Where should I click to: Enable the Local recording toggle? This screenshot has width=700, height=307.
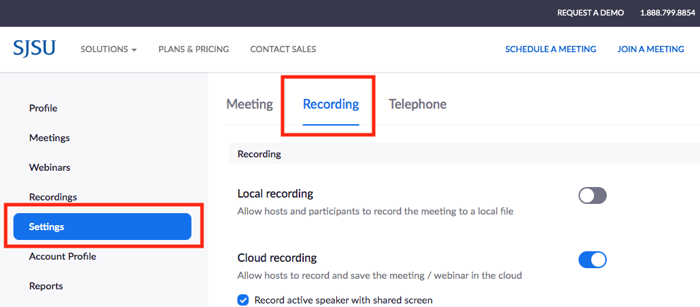click(x=592, y=195)
